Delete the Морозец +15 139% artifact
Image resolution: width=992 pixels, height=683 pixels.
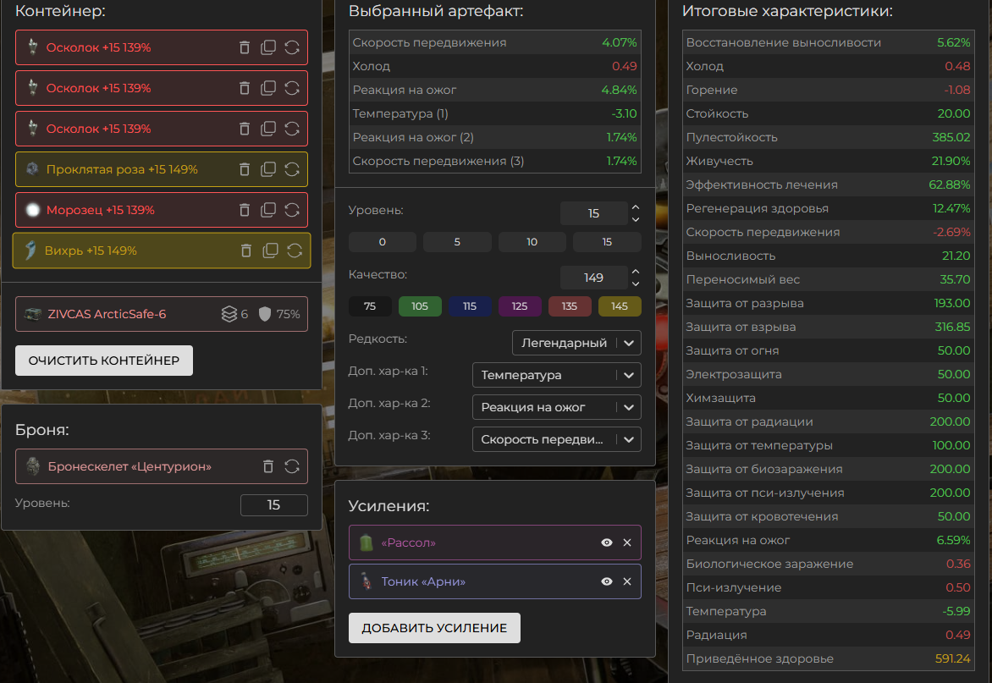(245, 209)
